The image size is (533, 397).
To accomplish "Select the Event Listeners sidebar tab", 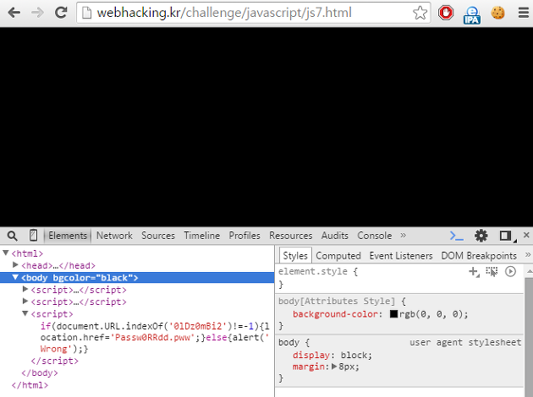I will point(401,255).
